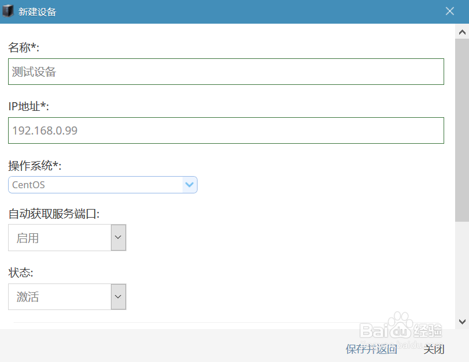Click the scrollbar down arrow

[462, 322]
